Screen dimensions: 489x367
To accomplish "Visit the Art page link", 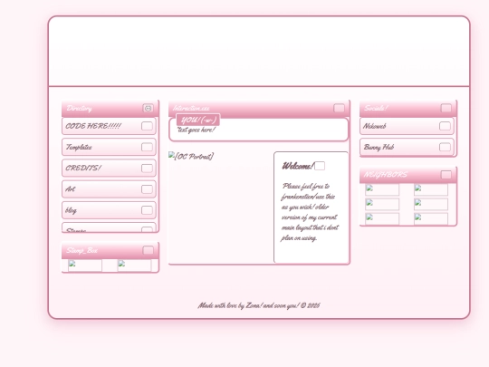I will tap(109, 189).
